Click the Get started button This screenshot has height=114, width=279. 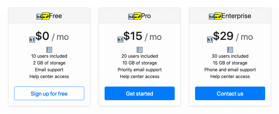coord(140,93)
